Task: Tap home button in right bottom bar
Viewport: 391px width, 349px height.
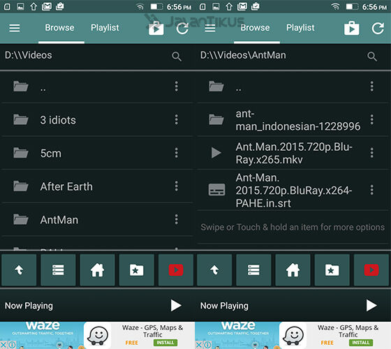Action: point(293,270)
